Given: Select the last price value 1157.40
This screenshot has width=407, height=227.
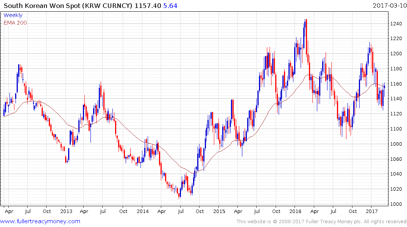Looking at the screenshot, I should [x=148, y=6].
